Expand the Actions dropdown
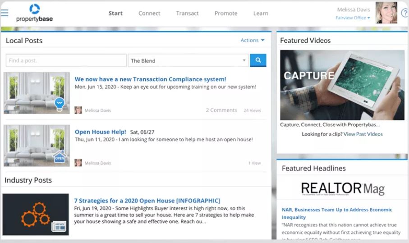Viewport: 409px width, 243px height. click(252, 40)
